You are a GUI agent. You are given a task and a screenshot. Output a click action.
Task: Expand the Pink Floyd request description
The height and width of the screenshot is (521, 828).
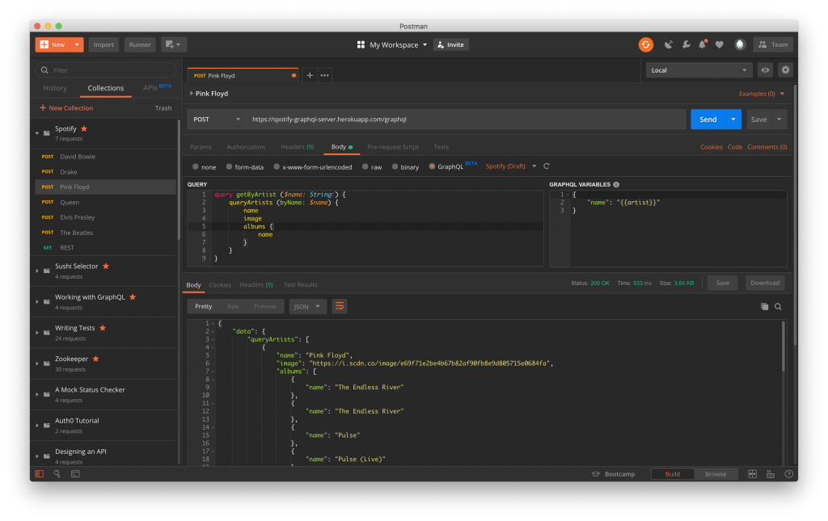pos(191,94)
